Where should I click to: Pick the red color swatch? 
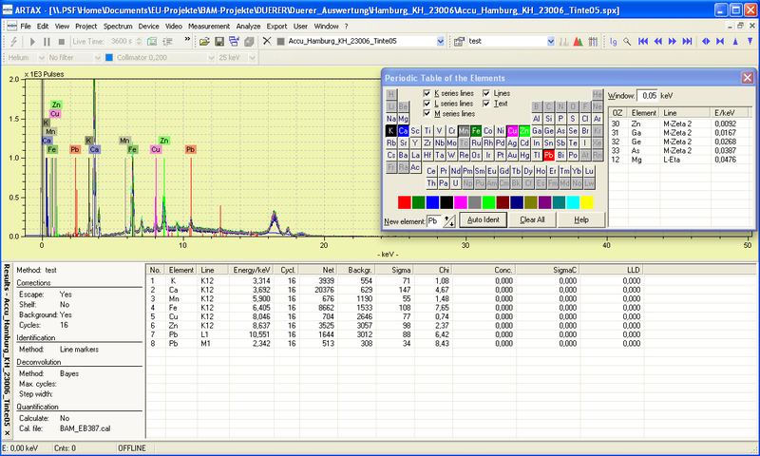405,202
